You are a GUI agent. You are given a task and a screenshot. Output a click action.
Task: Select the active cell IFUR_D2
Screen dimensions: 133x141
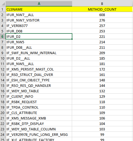point(39,36)
